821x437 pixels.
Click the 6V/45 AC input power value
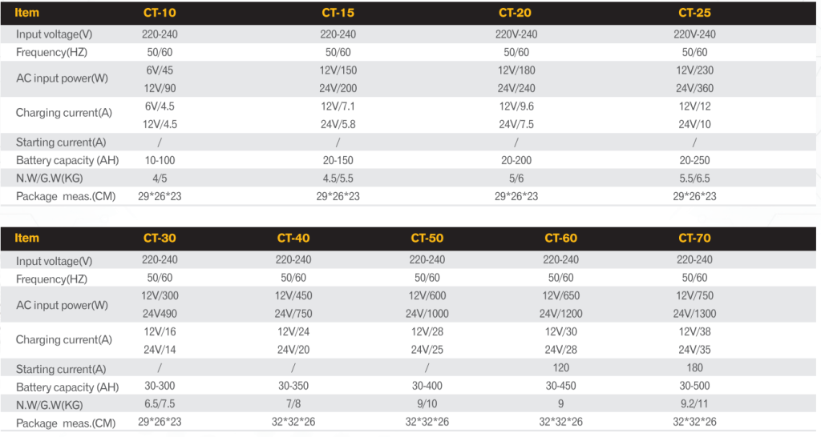(x=160, y=70)
